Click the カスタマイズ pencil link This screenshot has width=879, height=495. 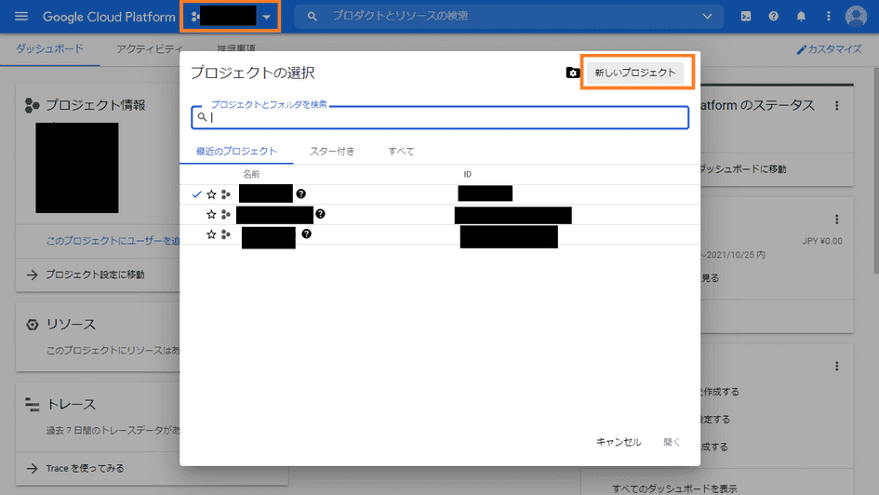[x=830, y=49]
